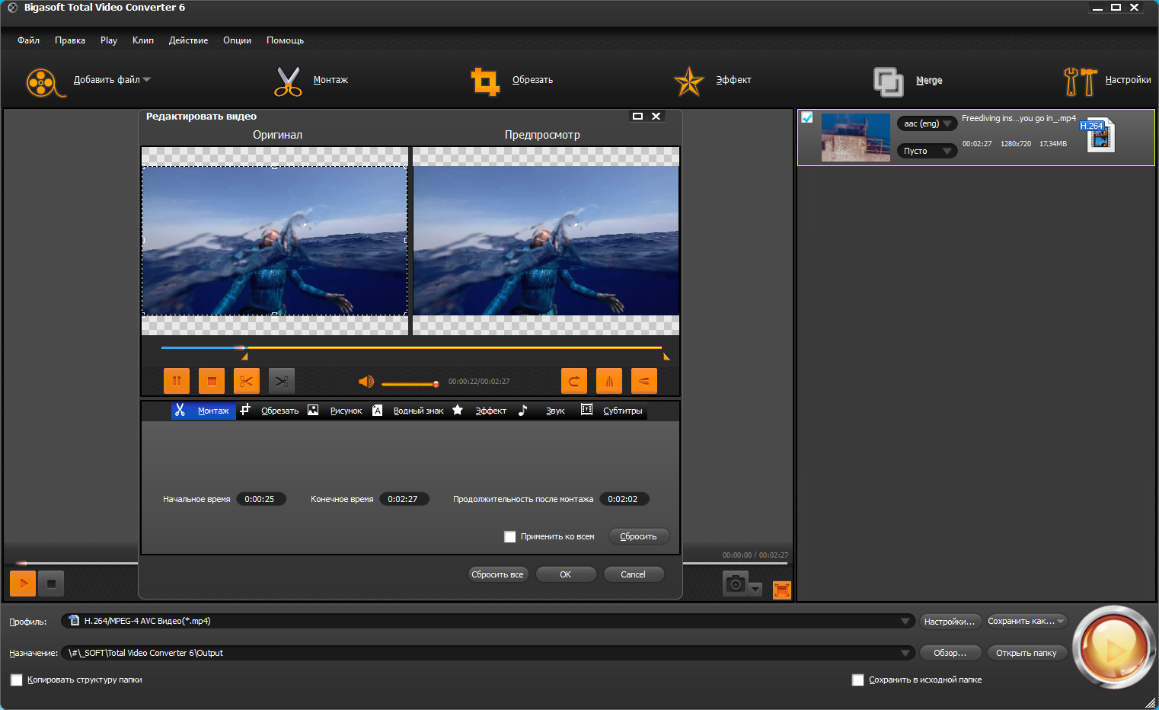Expand the snapshot options arrow
1159x710 pixels.
tap(755, 589)
